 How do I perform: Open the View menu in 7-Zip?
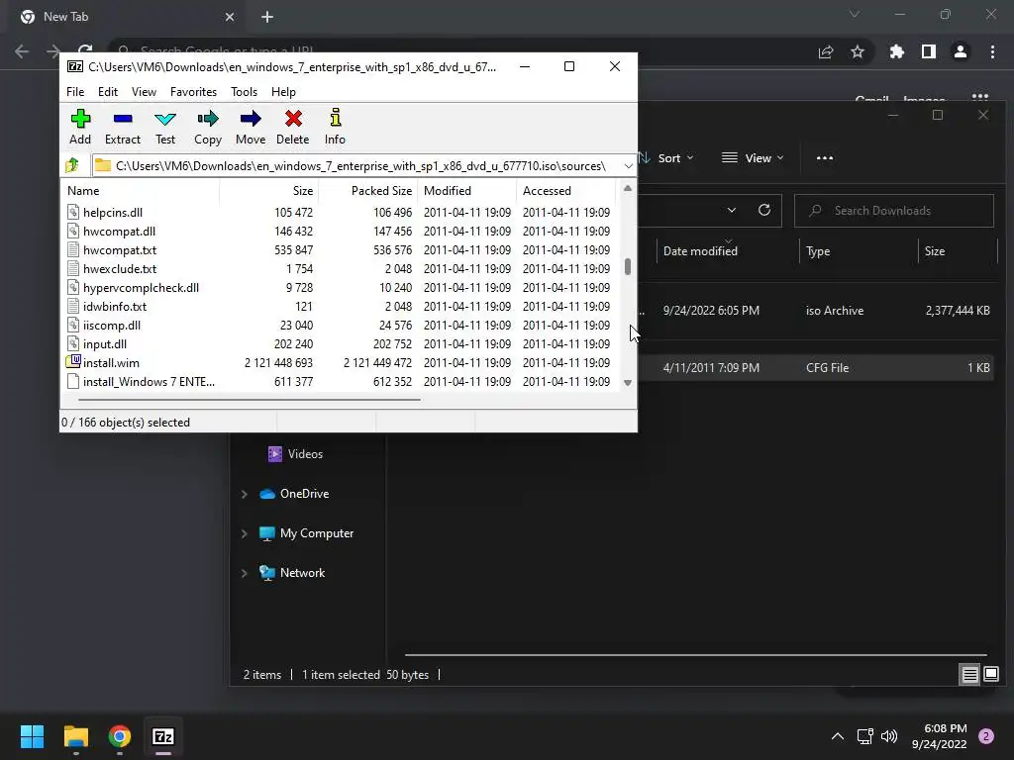(144, 92)
